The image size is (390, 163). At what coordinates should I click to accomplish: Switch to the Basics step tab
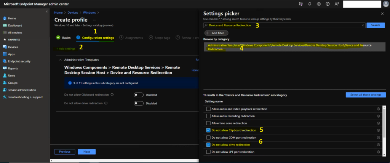point(64,38)
